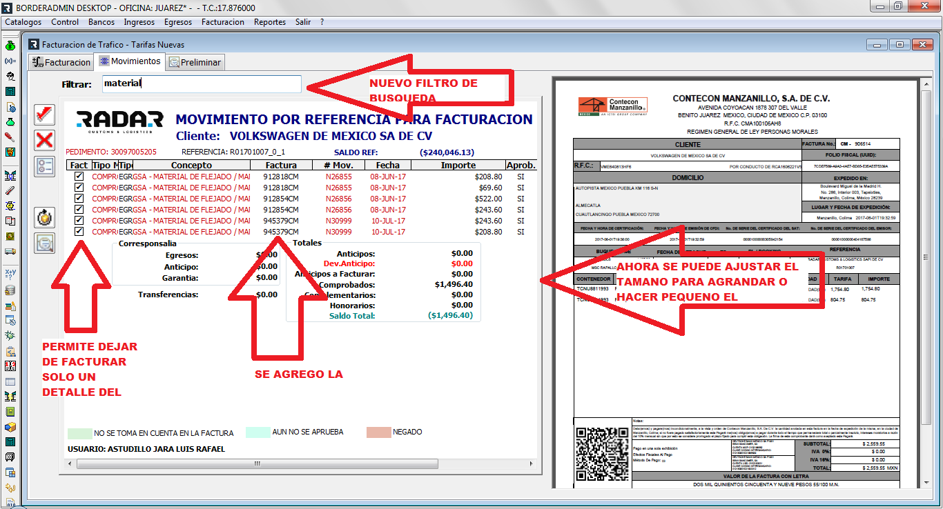Click the green 'no se toma en cuenta' swatch
The width and height of the screenshot is (943, 509).
(79, 433)
